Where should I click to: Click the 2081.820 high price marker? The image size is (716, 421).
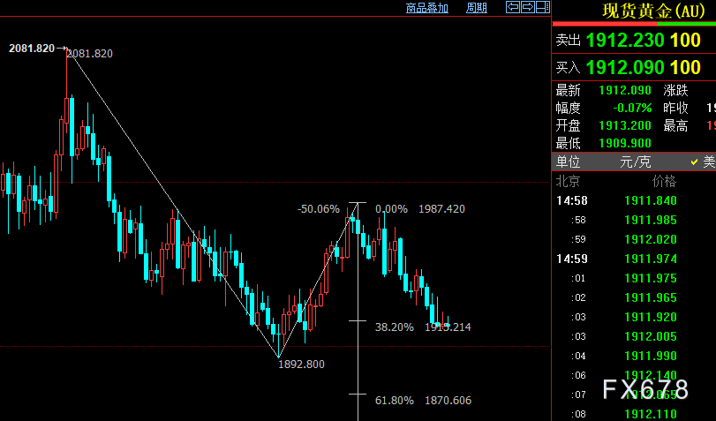32,49
